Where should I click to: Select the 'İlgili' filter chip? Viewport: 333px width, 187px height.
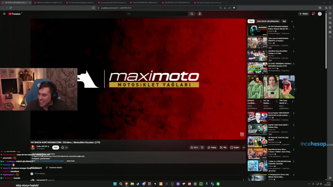coord(284,21)
